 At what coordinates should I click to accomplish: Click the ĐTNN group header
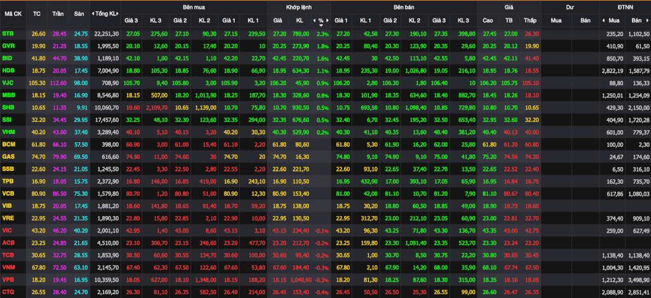626,7
